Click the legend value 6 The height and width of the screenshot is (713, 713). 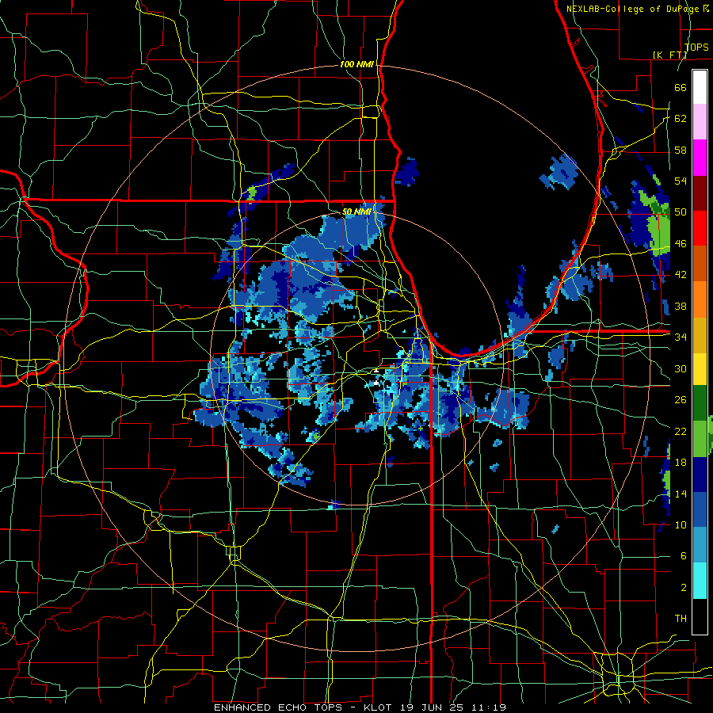[x=683, y=557]
